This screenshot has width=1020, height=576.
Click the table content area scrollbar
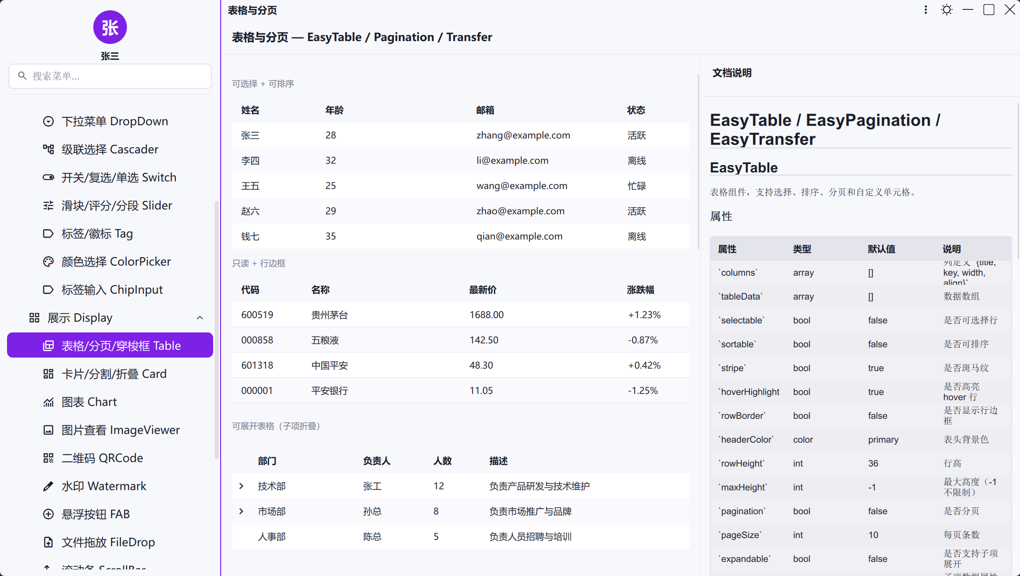[698, 161]
